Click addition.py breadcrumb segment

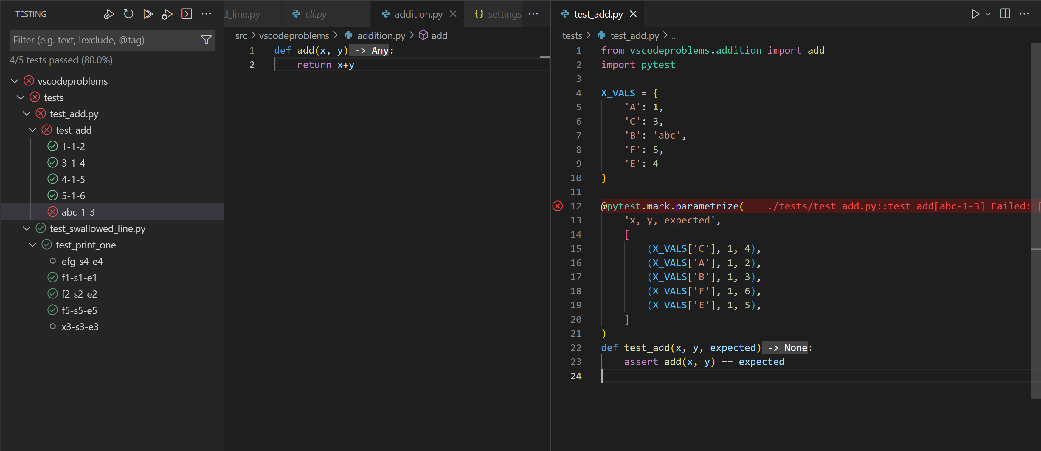[381, 35]
